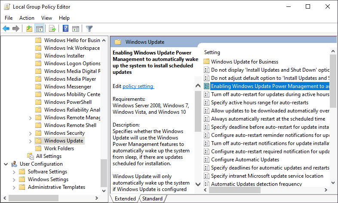Viewport: 338px width, 203px height.
Task: Click tree pane scroll-down arrow
Action: point(104,191)
